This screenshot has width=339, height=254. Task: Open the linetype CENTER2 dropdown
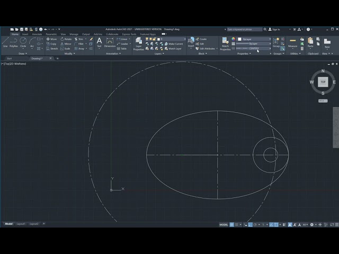pyautogui.click(x=253, y=48)
